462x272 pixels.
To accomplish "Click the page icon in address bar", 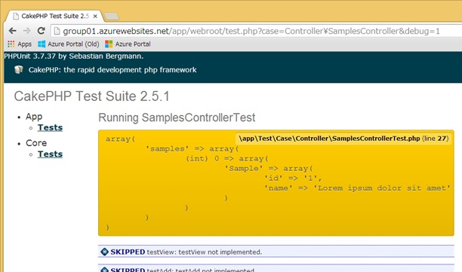I will coord(57,31).
